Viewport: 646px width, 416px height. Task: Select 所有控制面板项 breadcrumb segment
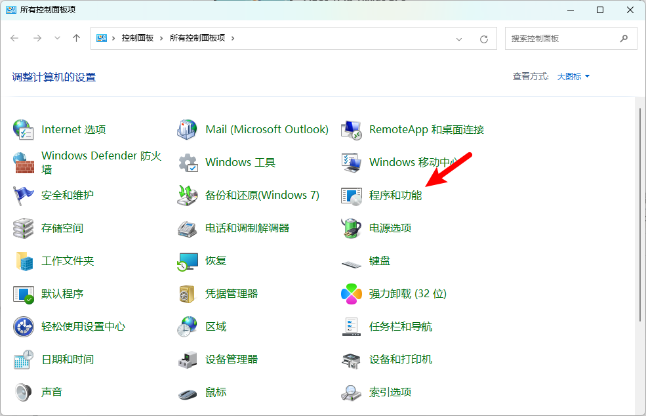[x=197, y=38]
